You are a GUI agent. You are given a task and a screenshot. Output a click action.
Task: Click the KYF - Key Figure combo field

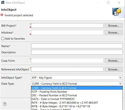pyautogui.click(x=77, y=78)
